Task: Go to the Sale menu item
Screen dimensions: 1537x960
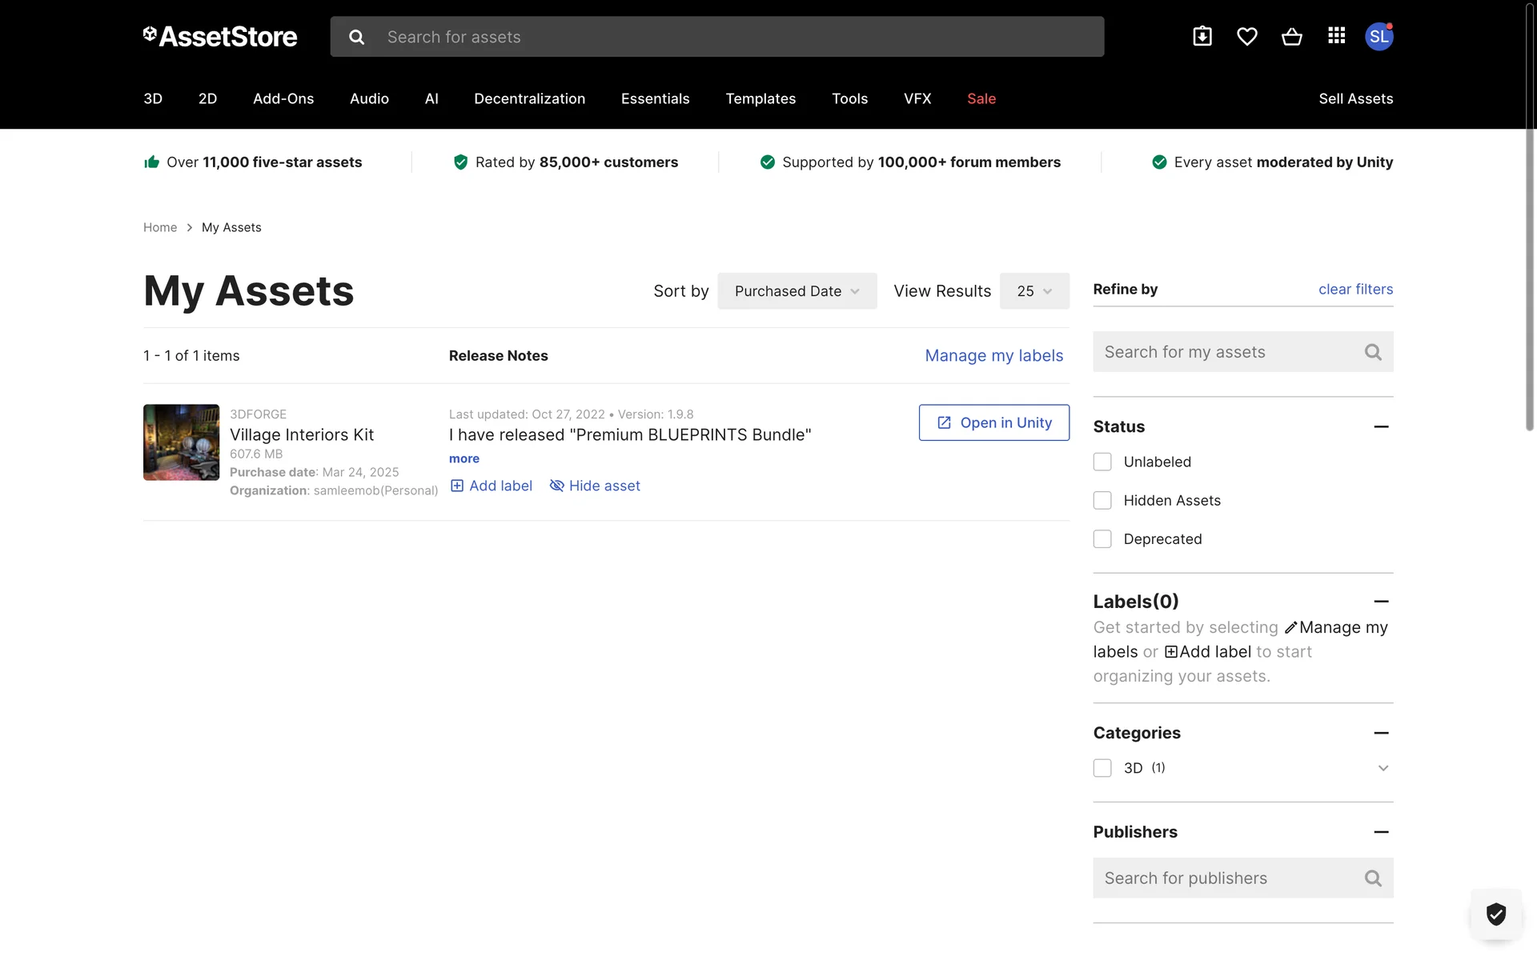Action: [981, 98]
